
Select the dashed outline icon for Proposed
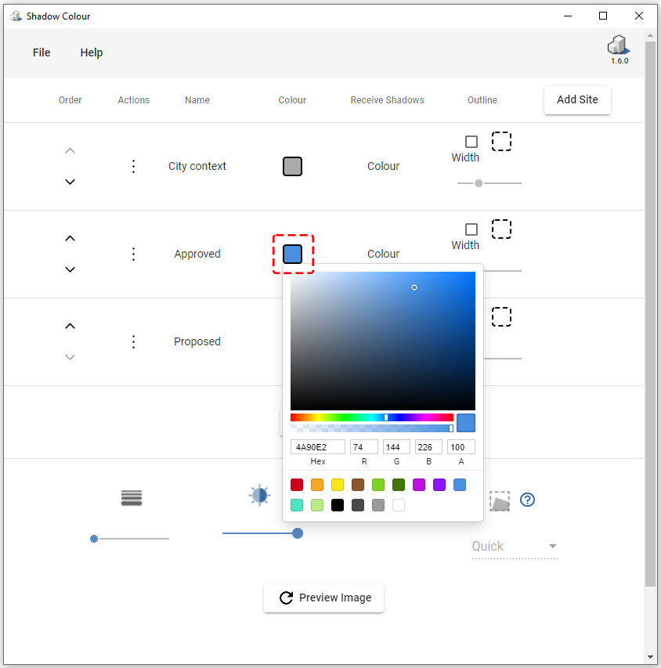click(x=501, y=316)
